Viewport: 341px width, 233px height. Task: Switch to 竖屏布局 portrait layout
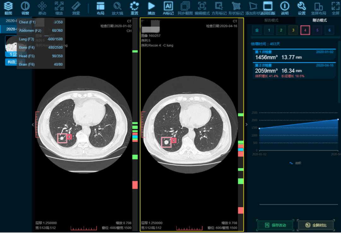click(x=319, y=8)
